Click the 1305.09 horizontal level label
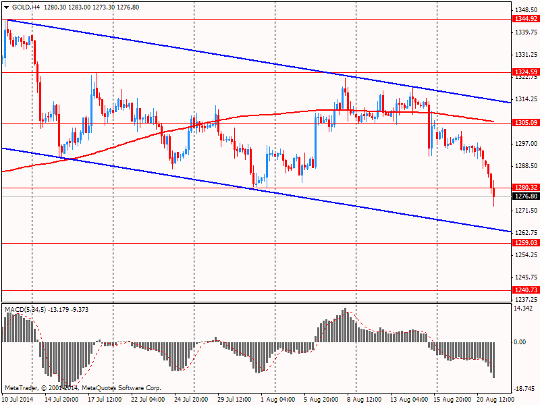This screenshot has width=540, height=405. [524, 123]
